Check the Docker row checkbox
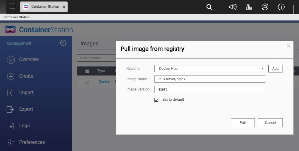Image resolution: width=299 pixels, height=151 pixels. click(87, 82)
